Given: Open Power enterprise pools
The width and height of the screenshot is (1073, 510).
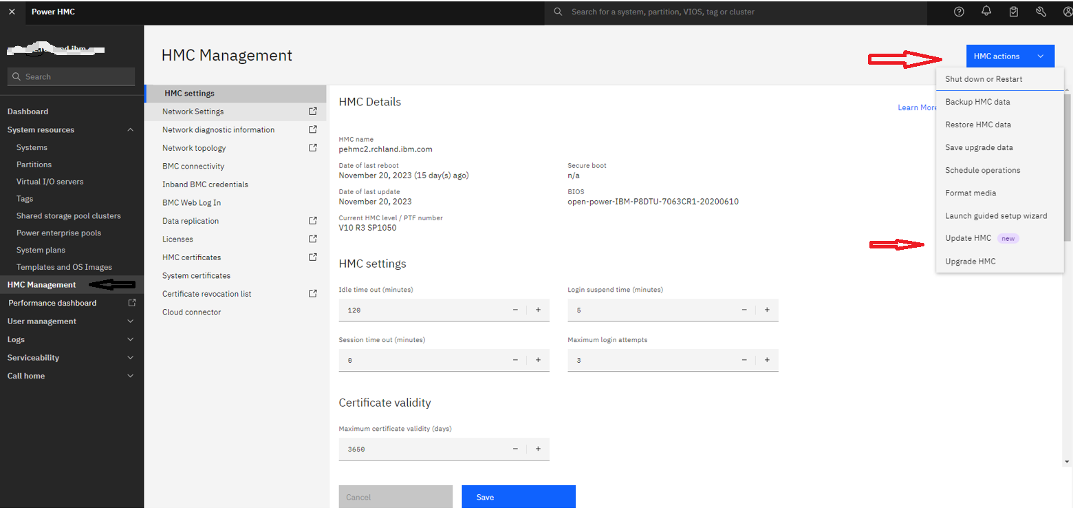Looking at the screenshot, I should coord(58,233).
